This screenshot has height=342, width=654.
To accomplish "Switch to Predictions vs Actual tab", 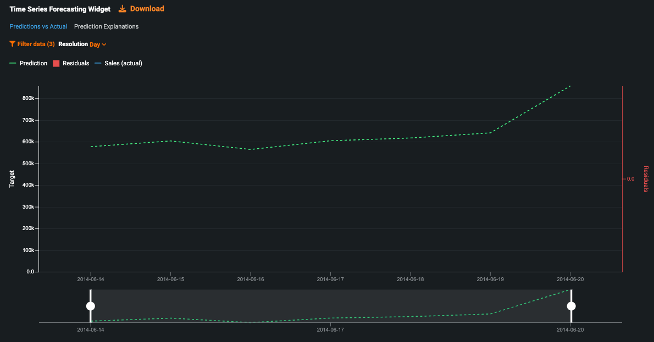I will click(38, 26).
